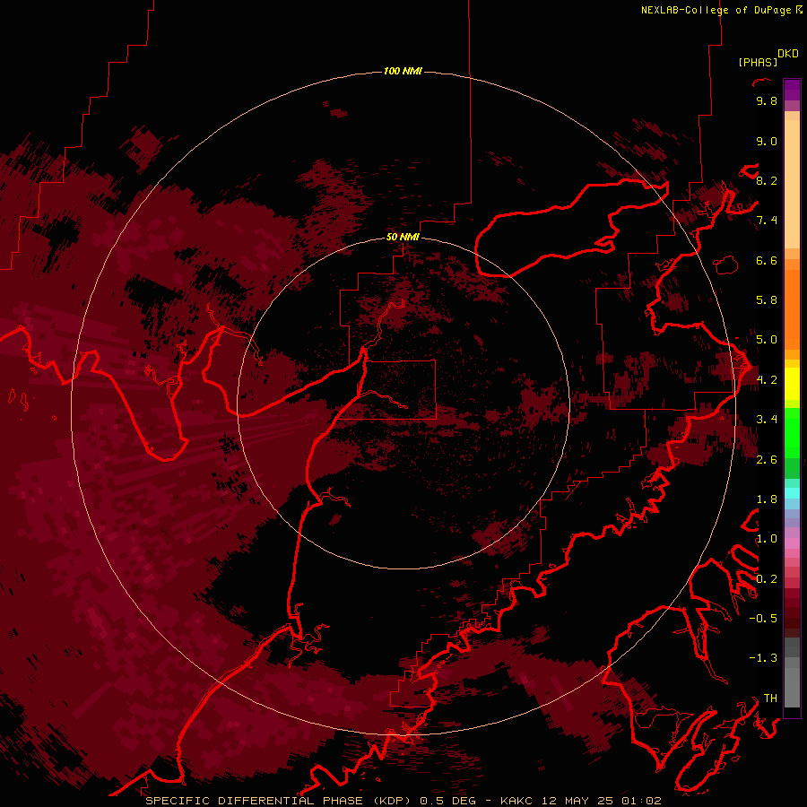Click the 01:02 time in caption

641,801
